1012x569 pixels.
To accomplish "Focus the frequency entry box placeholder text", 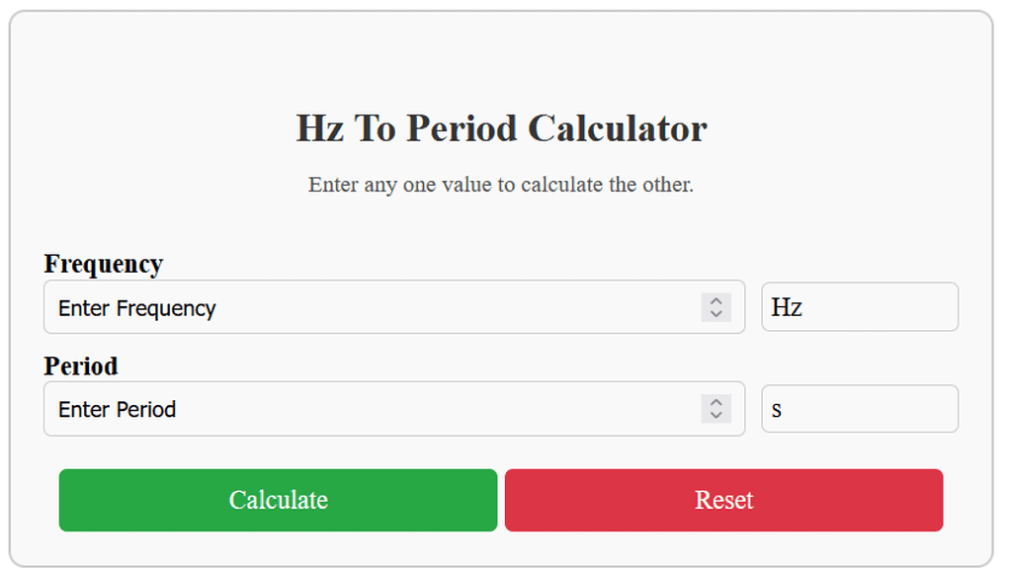I will [x=137, y=307].
